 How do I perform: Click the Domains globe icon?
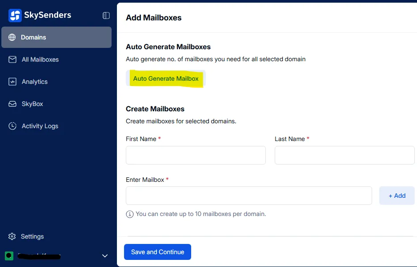[12, 37]
